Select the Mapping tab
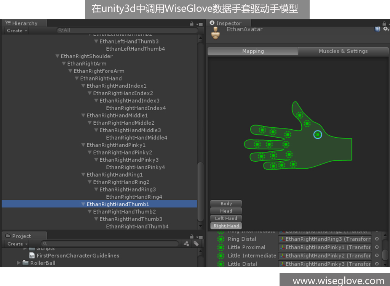 (x=253, y=51)
